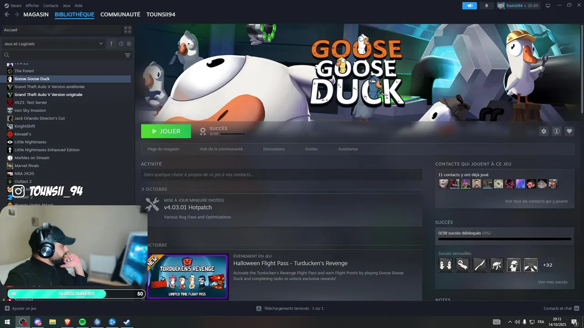Open the Assistance link
Image resolution: width=584 pixels, height=328 pixels.
348,149
